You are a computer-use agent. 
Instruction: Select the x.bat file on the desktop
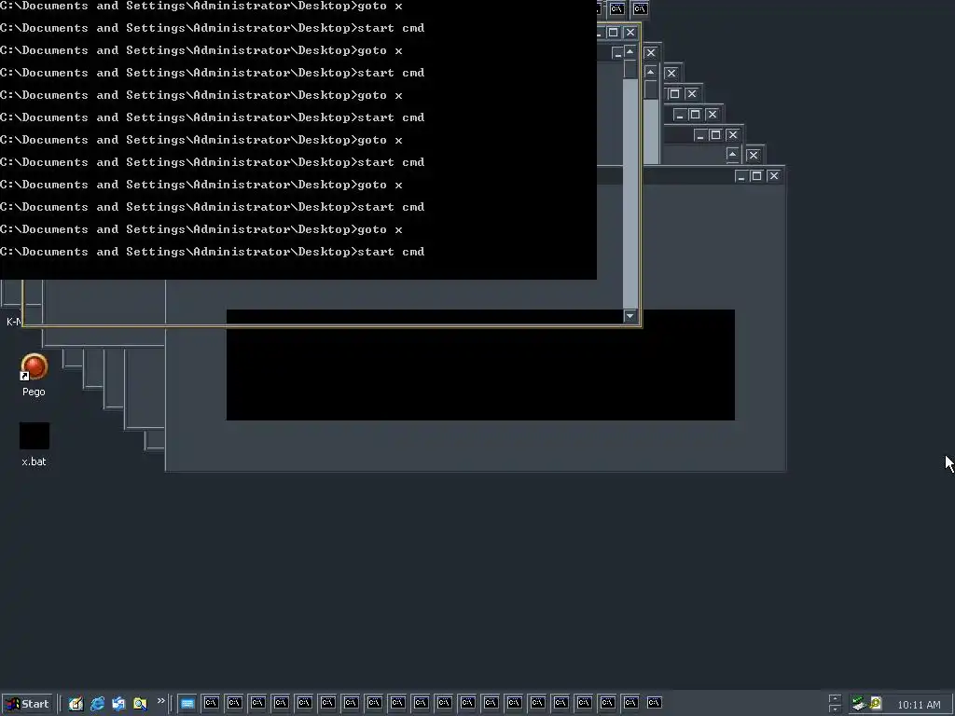[35, 445]
